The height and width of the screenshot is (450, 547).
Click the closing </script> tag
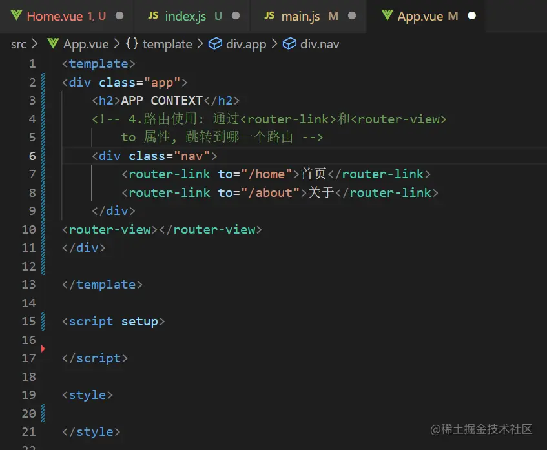click(x=95, y=358)
